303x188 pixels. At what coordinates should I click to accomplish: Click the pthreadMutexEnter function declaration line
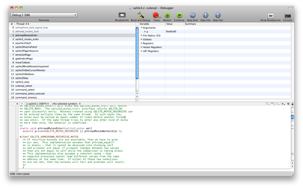click(56, 128)
